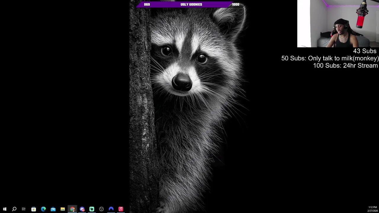This screenshot has width=379, height=213.
Task: Open Streamlabs green icon on taskbar
Action: click(x=92, y=209)
